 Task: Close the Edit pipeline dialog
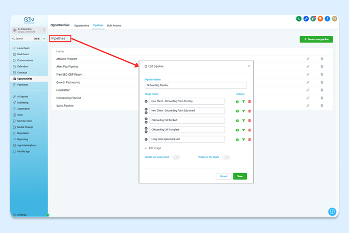249,66
